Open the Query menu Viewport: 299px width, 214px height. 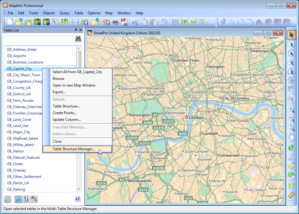[65, 13]
